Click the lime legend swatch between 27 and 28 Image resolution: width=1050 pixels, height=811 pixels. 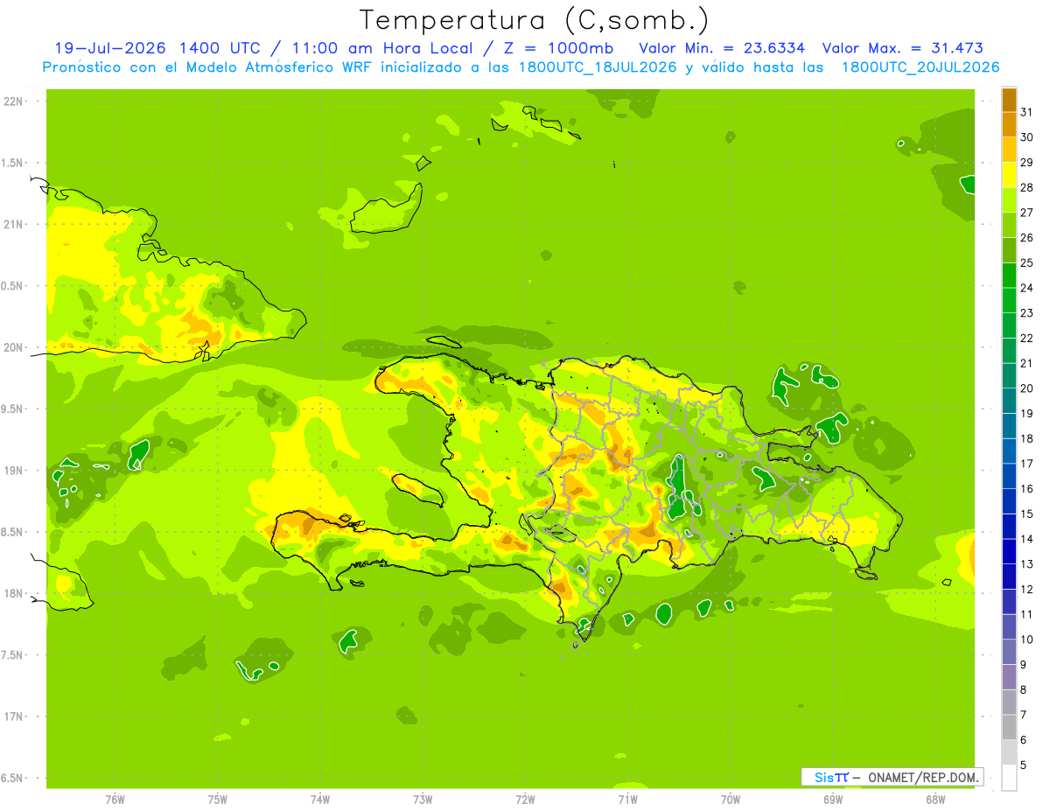coord(1009,199)
